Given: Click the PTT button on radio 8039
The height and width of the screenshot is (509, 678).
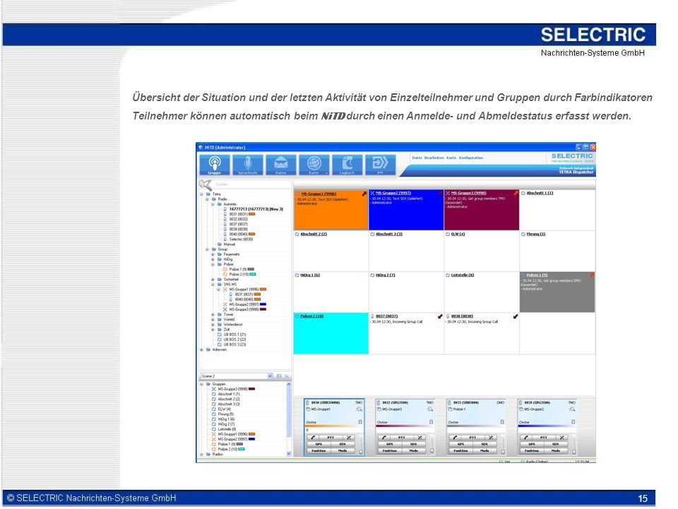Looking at the screenshot, I should click(544, 438).
